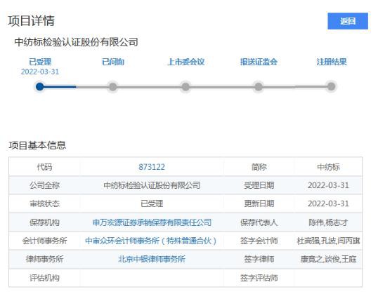Viewport: 378px width, 294px height.
Task: Click the 律师事务所 label cell
Action: 44,259
